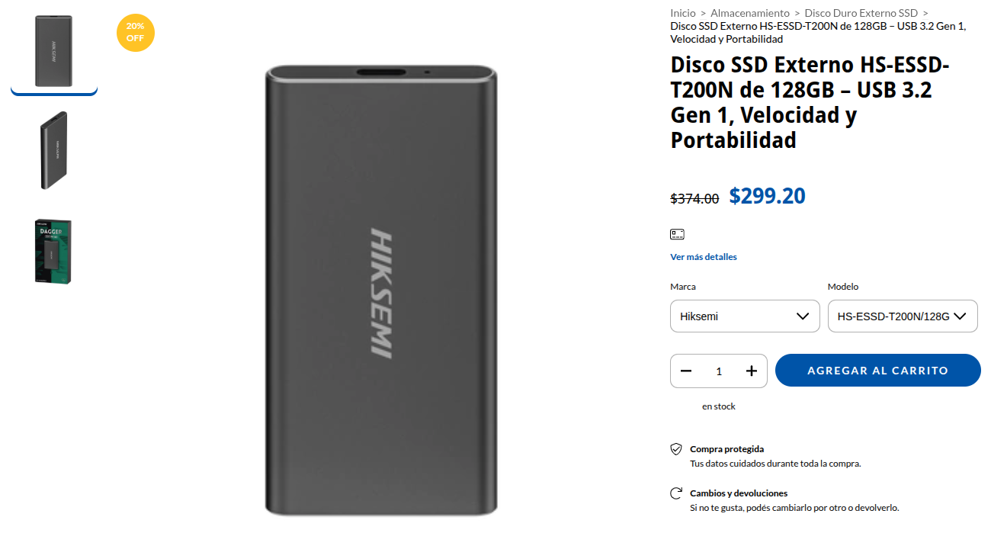Decrease quantity with the minus button

point(686,371)
